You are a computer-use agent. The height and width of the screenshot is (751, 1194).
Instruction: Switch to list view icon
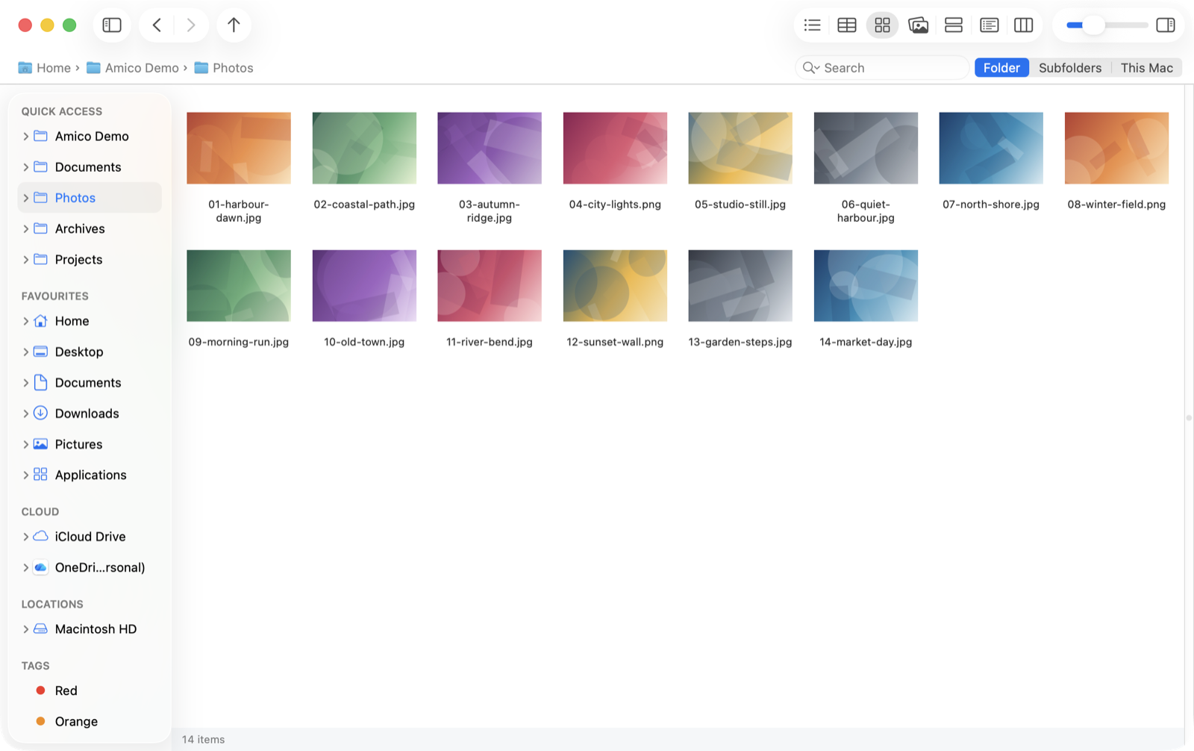click(812, 25)
